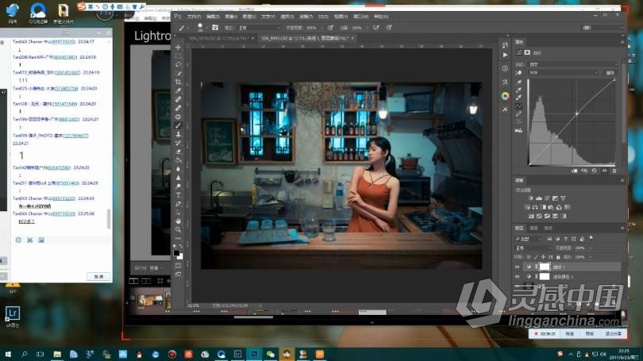Click the screenshot scissors icon in chat window

coord(29,240)
